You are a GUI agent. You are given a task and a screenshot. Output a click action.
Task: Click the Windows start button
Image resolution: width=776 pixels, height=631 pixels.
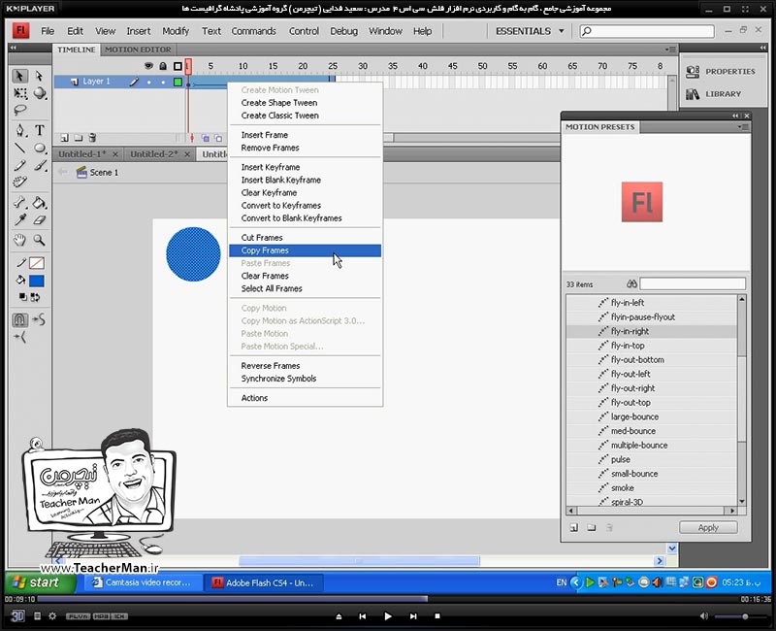click(x=40, y=583)
